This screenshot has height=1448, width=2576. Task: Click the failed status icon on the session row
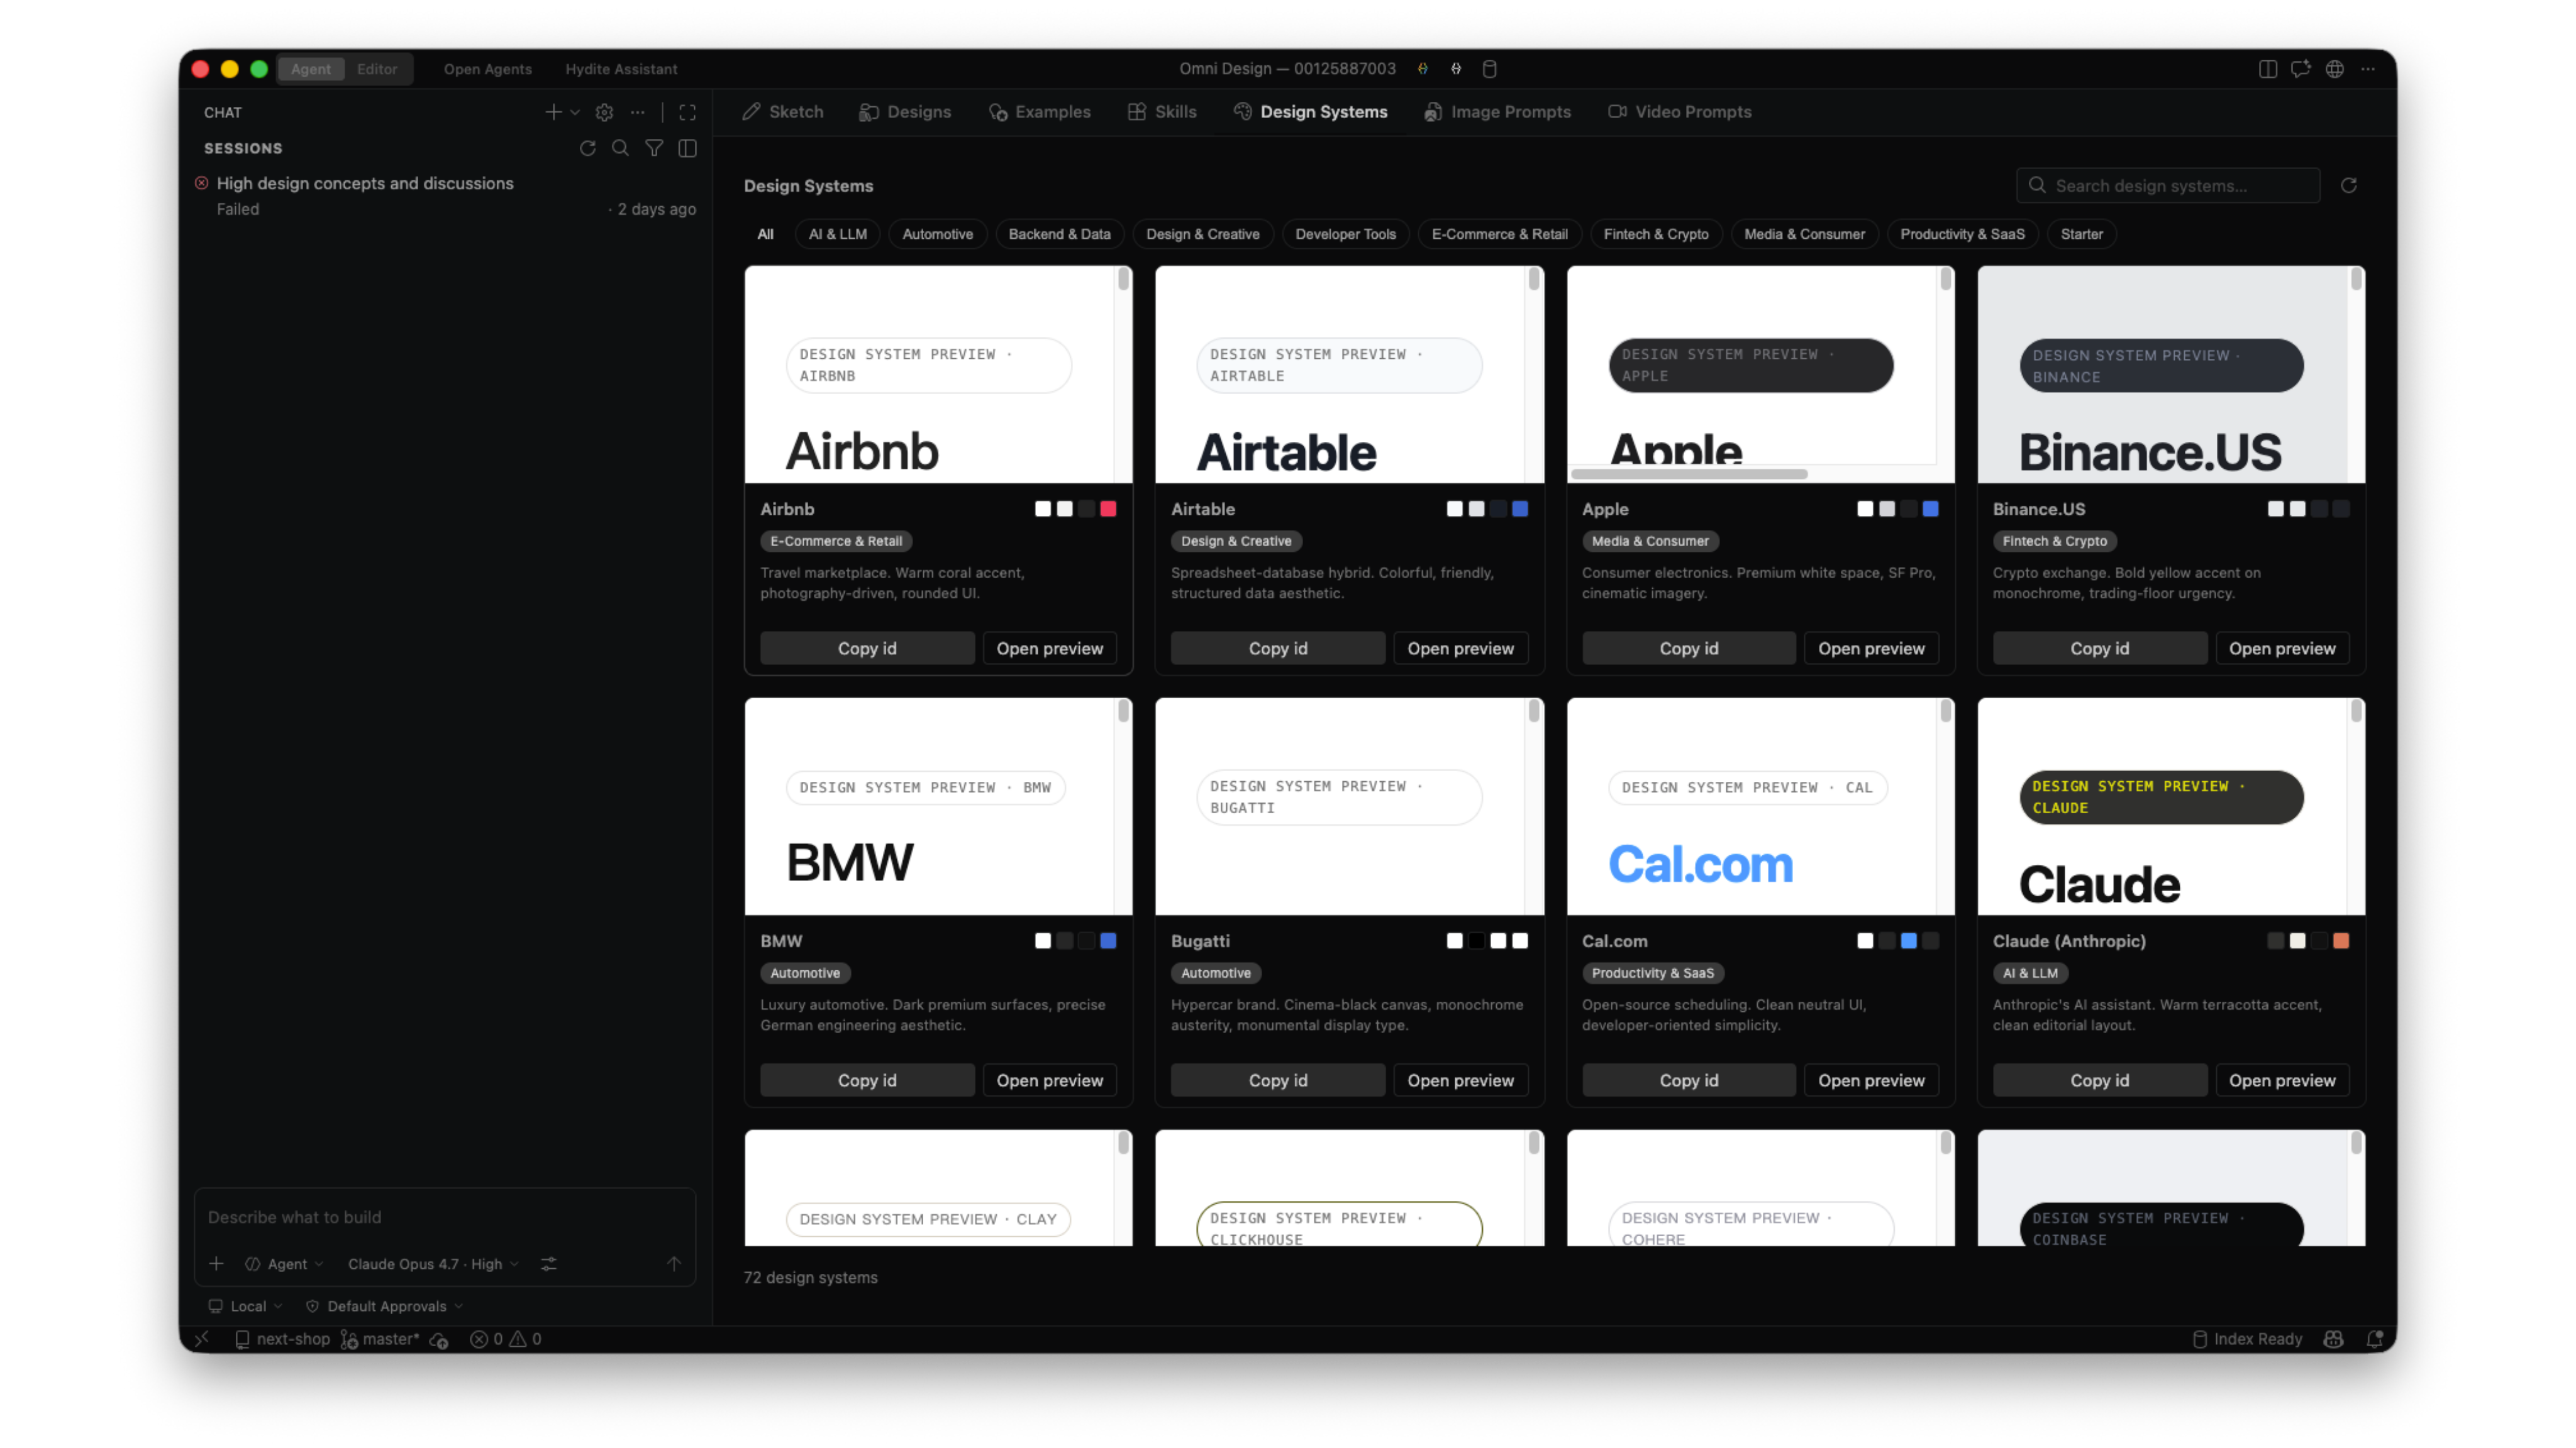tap(202, 183)
